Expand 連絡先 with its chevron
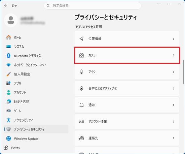The image size is (185, 154). pos(174,138)
